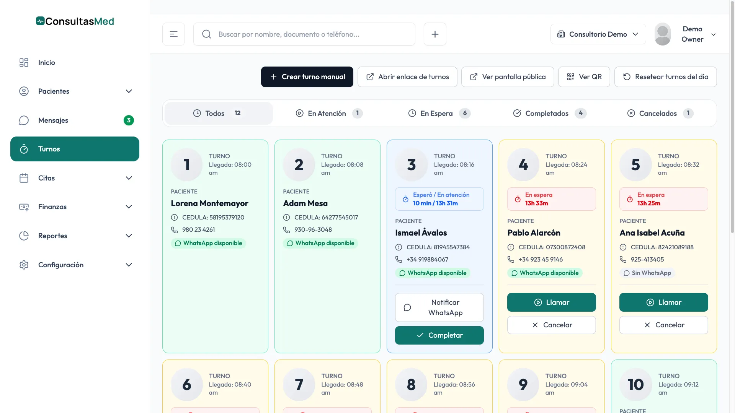Click Completar on turno 3
Viewport: 735px width, 413px height.
(x=439, y=335)
